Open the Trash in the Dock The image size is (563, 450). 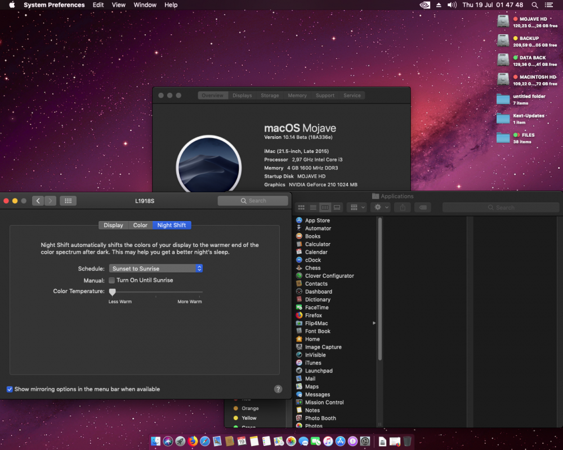click(x=407, y=441)
